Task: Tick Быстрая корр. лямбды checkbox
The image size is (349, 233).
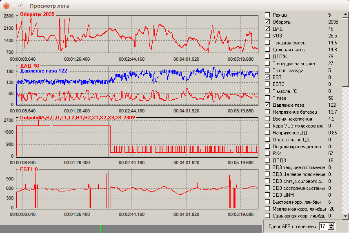Action: 267,202
